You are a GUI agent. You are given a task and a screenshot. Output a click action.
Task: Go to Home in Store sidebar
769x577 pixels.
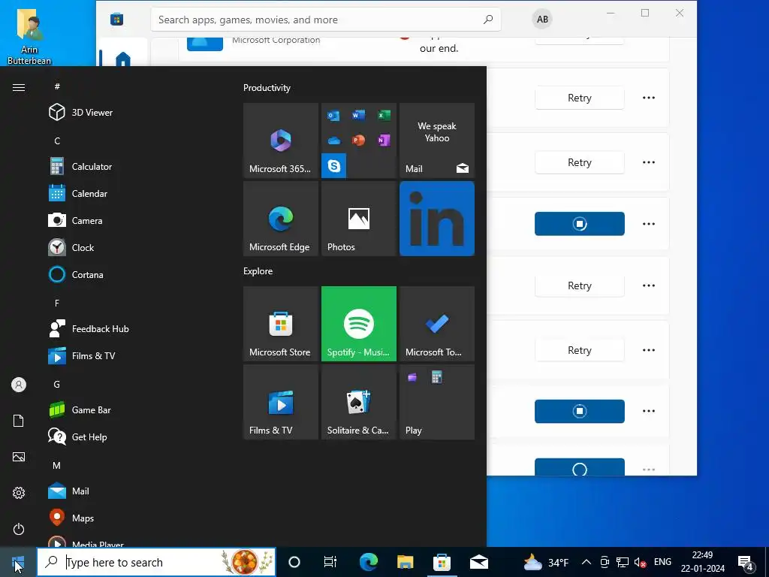123,59
